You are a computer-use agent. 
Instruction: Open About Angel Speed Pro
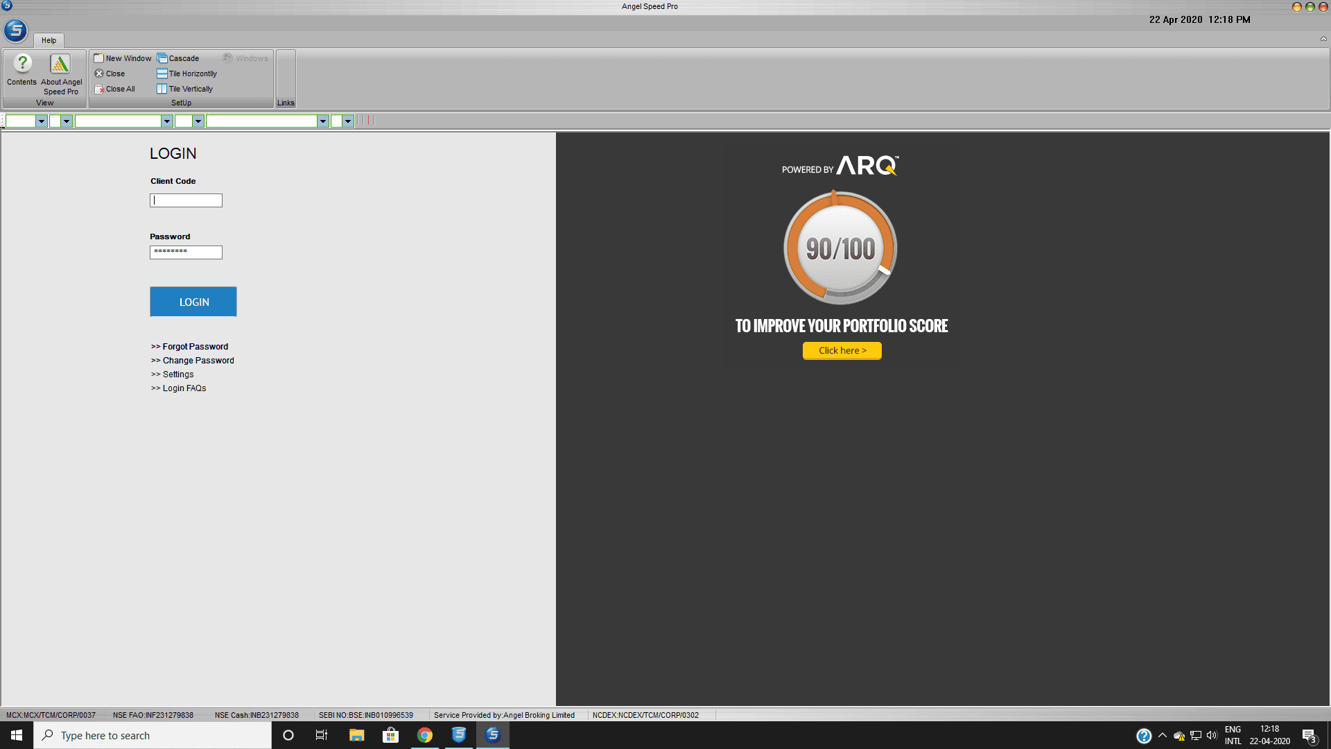click(x=61, y=75)
